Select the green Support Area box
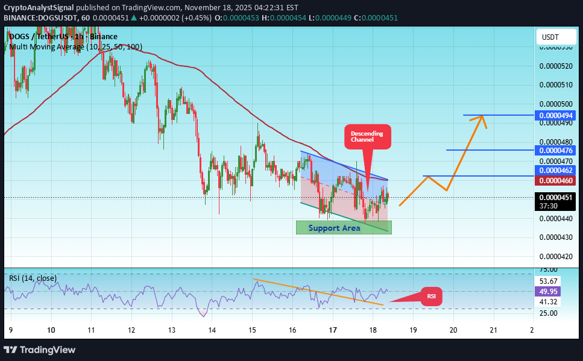583x361 pixels. tap(344, 228)
